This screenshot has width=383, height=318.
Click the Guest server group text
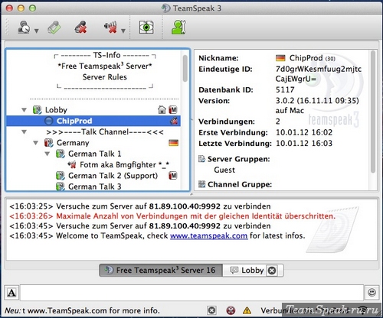224,170
